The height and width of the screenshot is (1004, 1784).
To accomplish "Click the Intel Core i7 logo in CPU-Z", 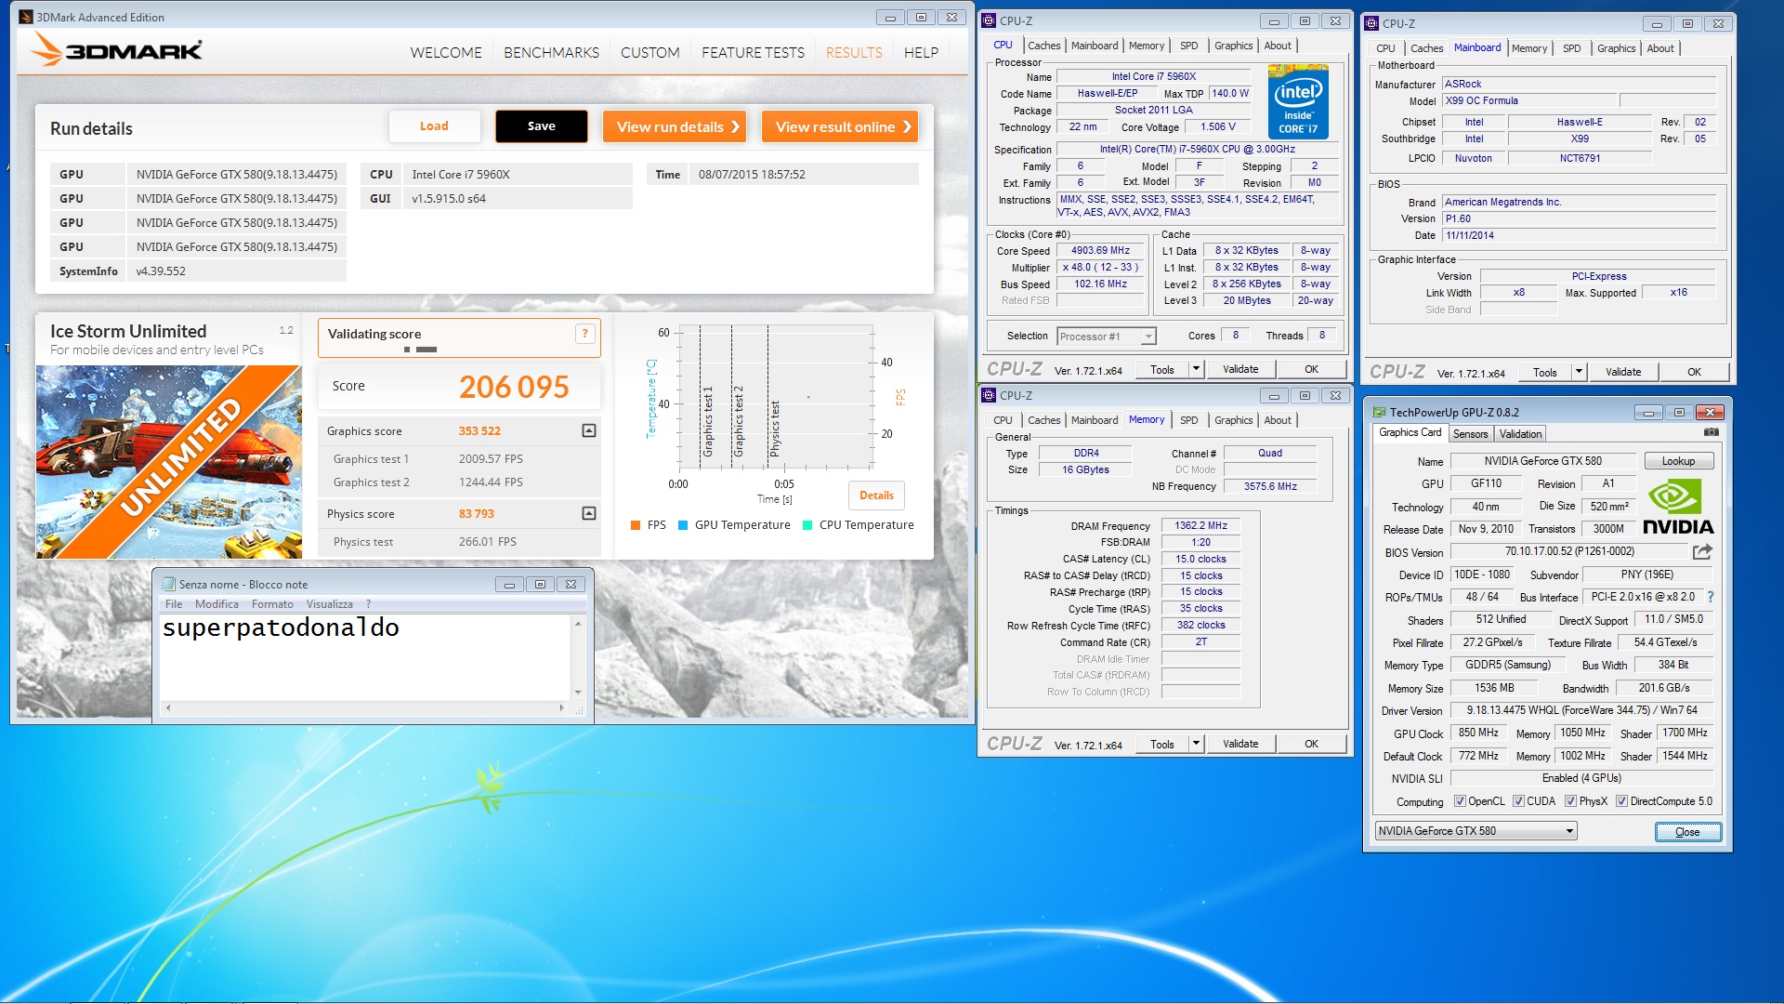I will (1298, 102).
